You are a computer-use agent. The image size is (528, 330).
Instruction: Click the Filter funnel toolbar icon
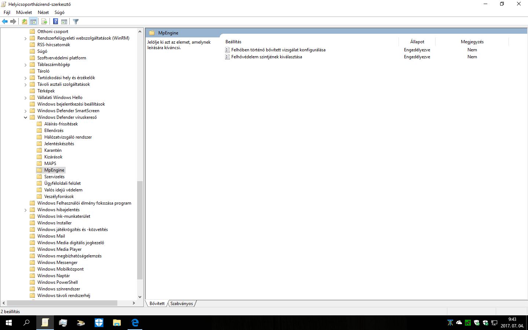point(76,22)
